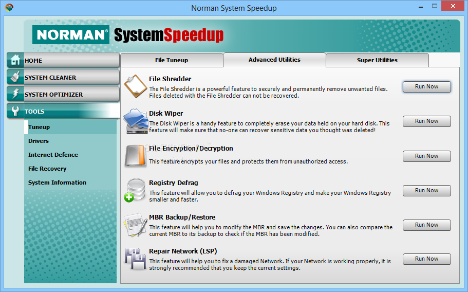Click the Repair Network (LSP) heading

pos(183,251)
